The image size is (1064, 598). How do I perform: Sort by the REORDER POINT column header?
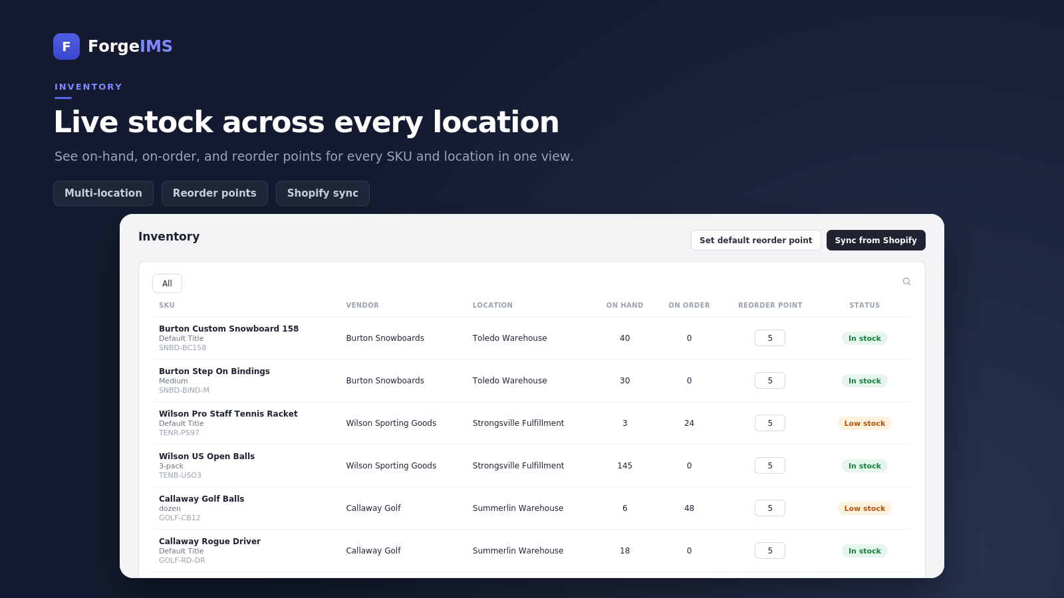point(770,306)
